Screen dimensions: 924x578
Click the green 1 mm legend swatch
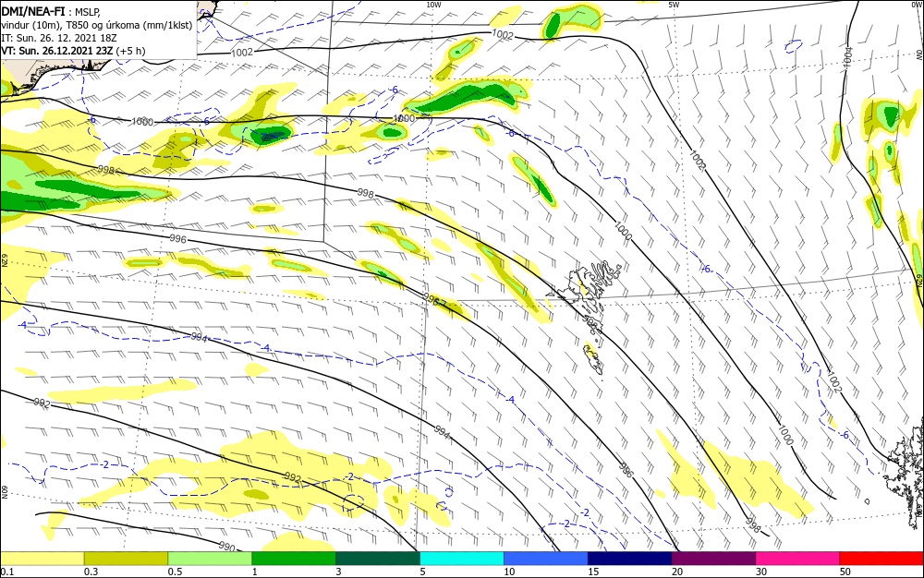coord(294,559)
